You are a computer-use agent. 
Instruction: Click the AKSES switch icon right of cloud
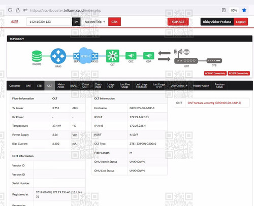tap(95, 56)
